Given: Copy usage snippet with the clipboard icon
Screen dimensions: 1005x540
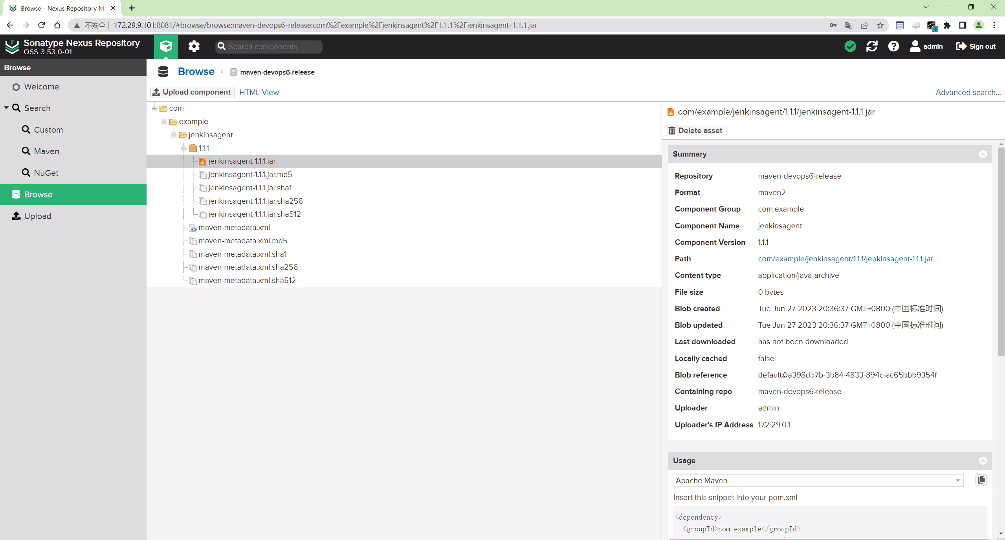Looking at the screenshot, I should click(981, 480).
